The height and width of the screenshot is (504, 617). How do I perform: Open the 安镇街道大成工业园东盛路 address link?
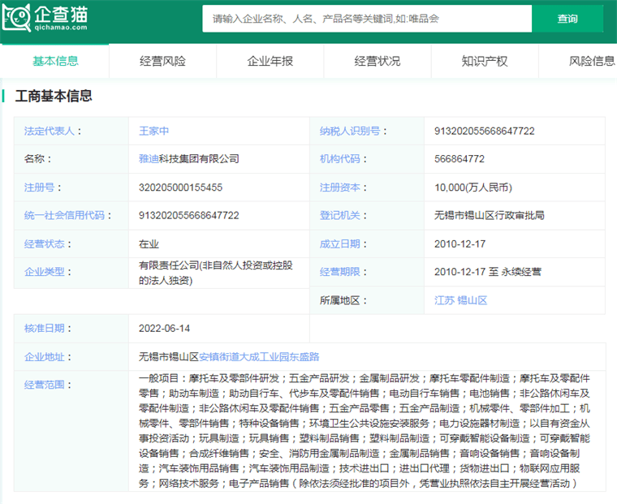click(x=259, y=356)
